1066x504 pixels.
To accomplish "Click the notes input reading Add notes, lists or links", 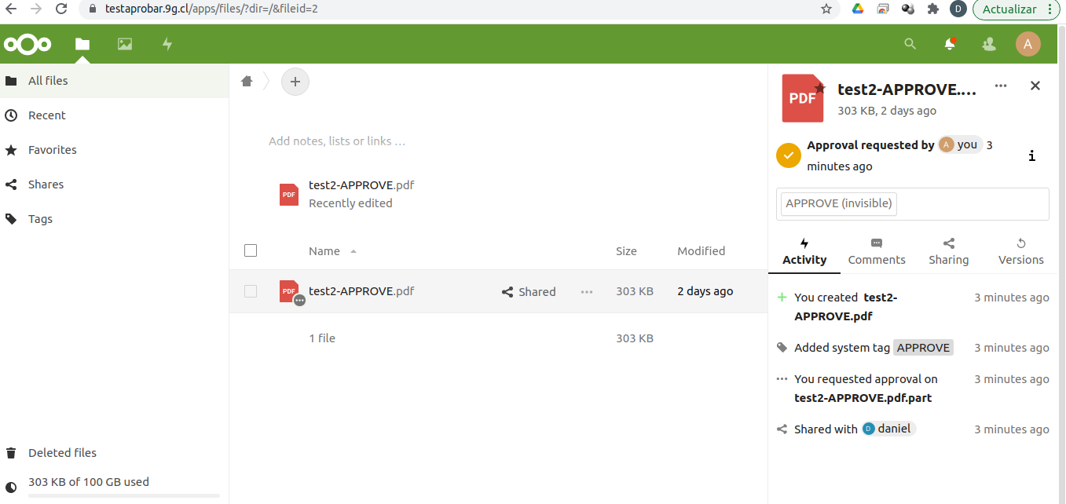I will click(x=337, y=141).
